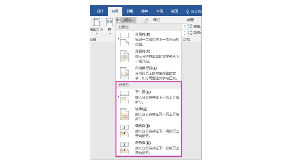Viewport: 292px width, 165px height.
Task: Adjust the indent stepper beside 段前
Action: [184, 26]
